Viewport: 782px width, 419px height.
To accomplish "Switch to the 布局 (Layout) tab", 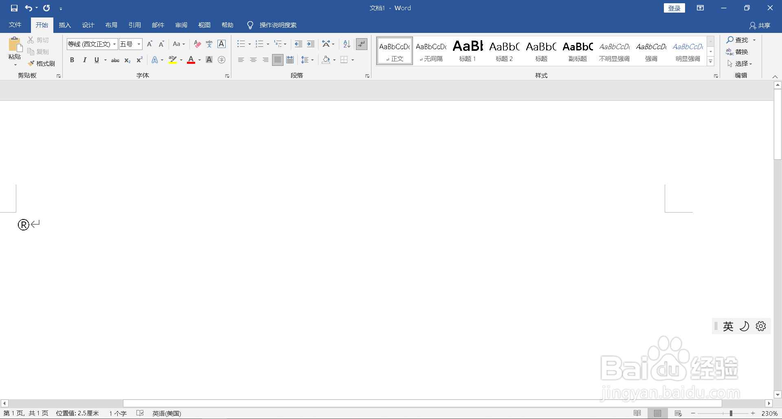I will (x=111, y=25).
